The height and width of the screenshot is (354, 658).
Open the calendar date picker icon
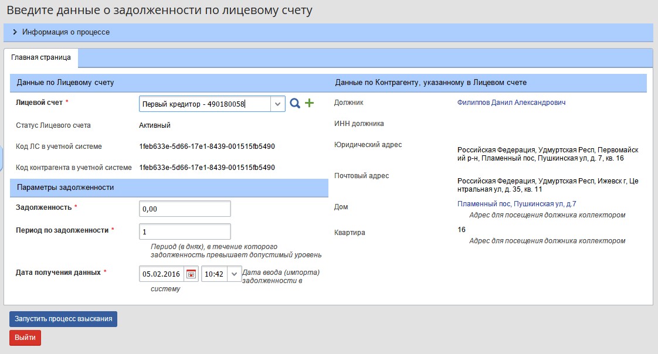click(x=191, y=274)
